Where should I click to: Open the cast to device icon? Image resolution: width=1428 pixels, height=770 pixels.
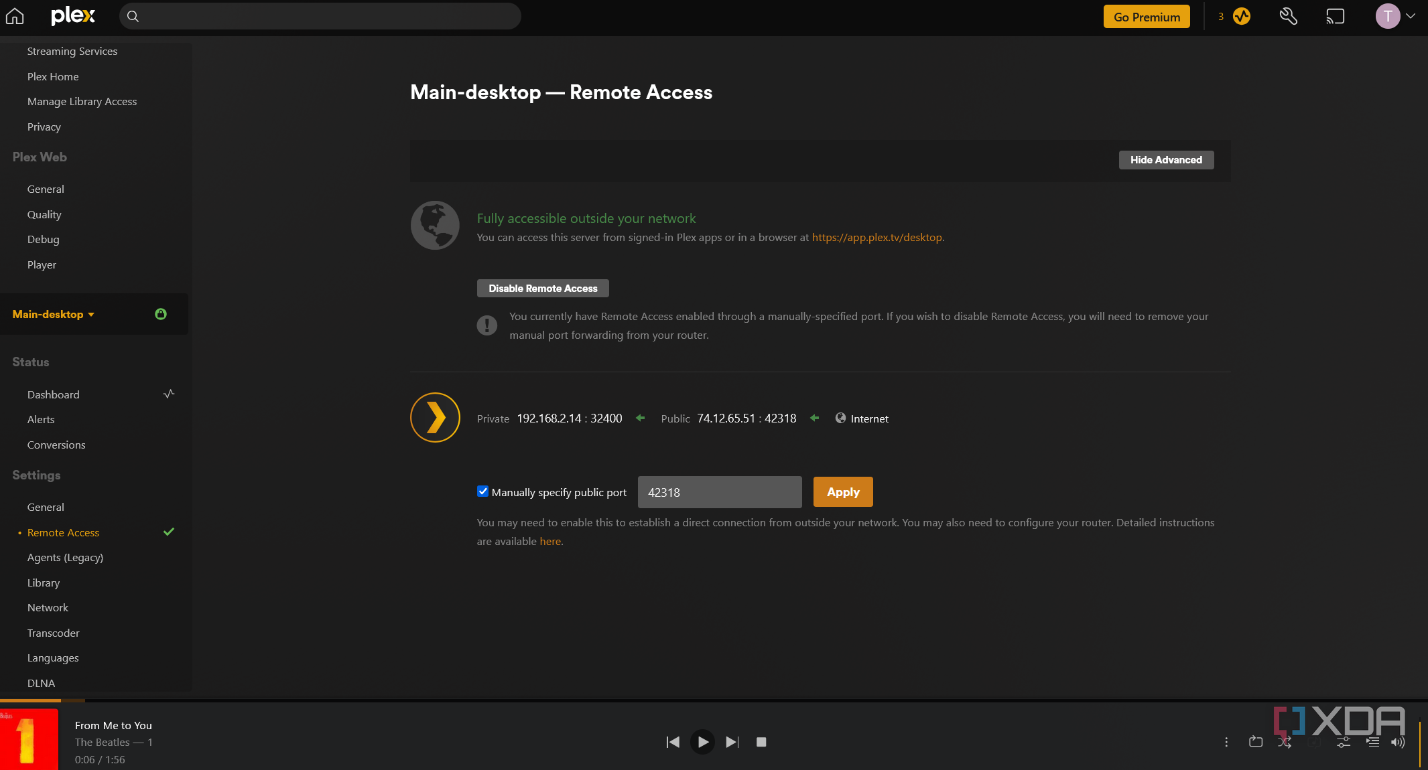(x=1335, y=16)
